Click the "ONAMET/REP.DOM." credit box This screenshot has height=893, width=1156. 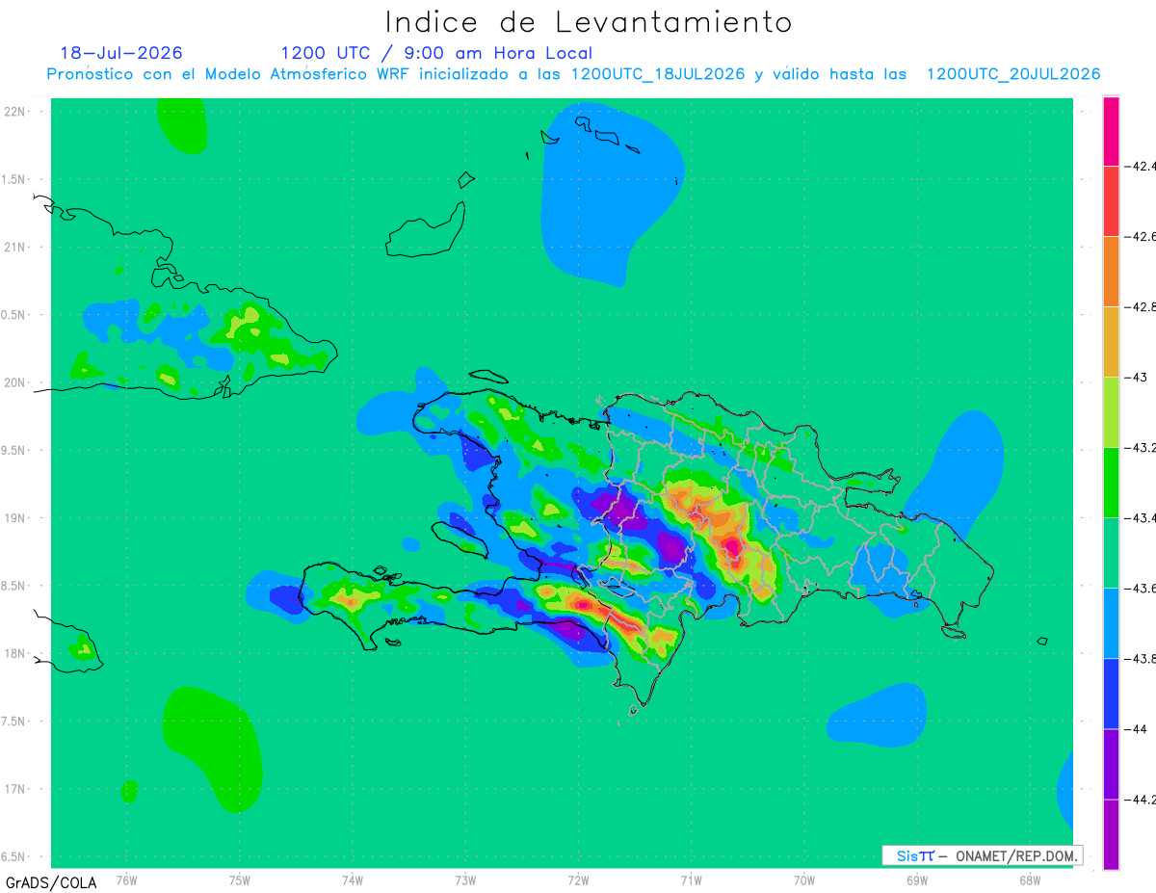click(x=982, y=855)
